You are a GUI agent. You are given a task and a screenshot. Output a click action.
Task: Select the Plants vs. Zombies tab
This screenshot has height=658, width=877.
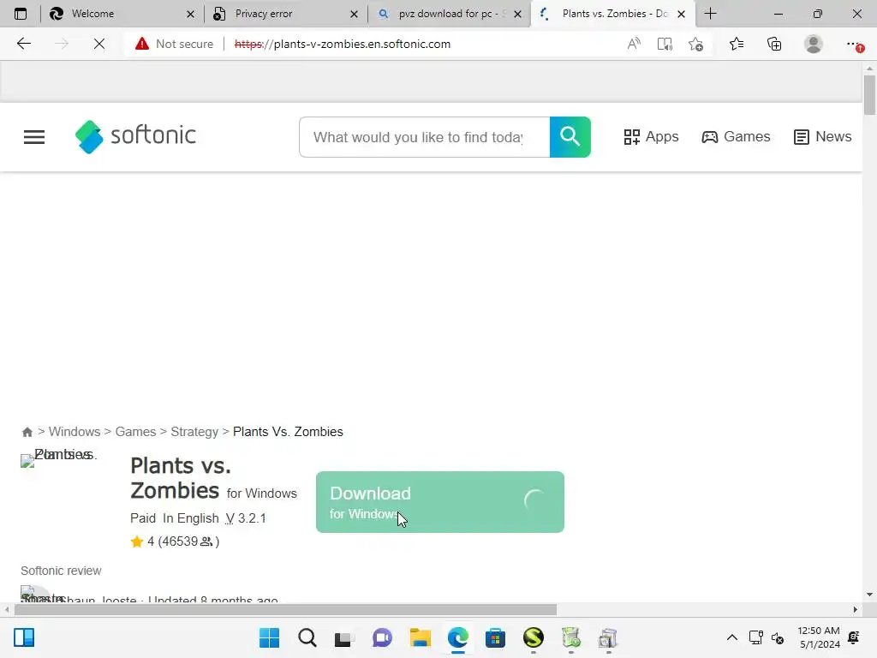[612, 14]
